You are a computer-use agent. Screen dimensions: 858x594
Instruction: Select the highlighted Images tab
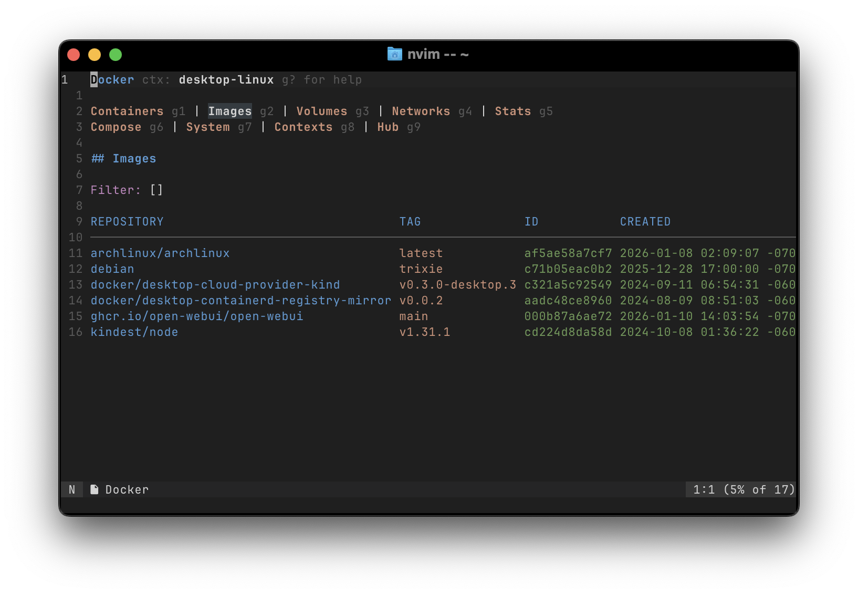(x=230, y=111)
